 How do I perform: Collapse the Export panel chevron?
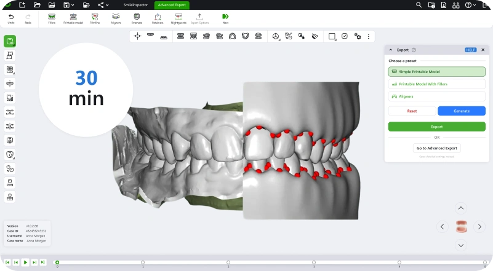click(x=391, y=50)
